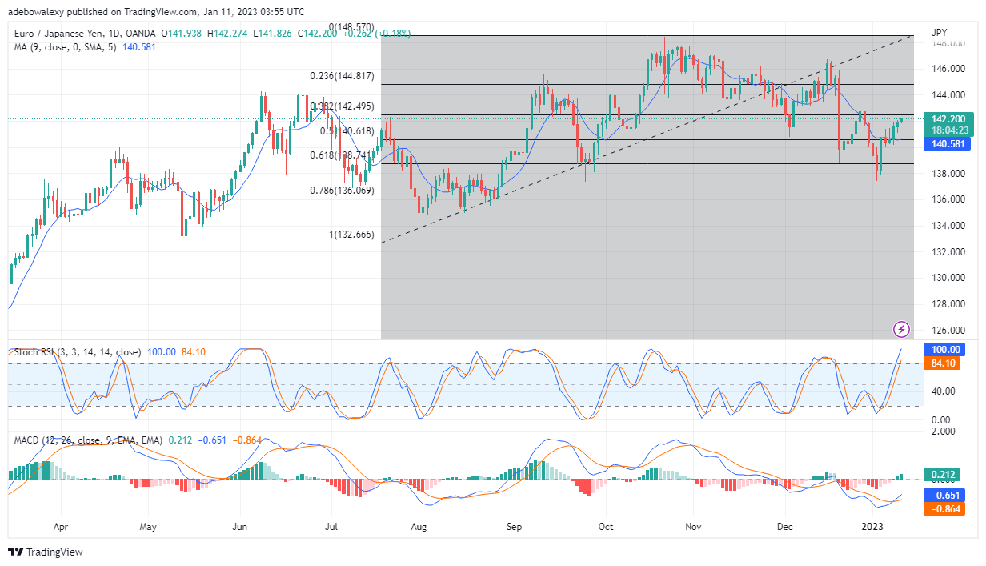Click the purple lightning bolt icon
This screenshot has height=566, width=986.
(902, 329)
